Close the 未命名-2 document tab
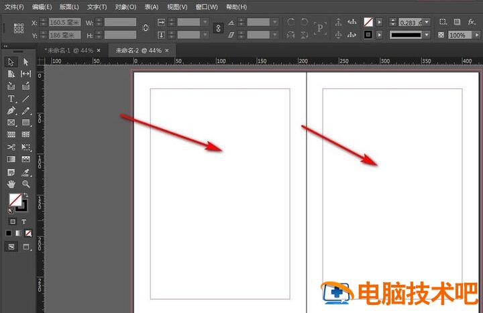Image resolution: width=483 pixels, height=313 pixels. (167, 50)
